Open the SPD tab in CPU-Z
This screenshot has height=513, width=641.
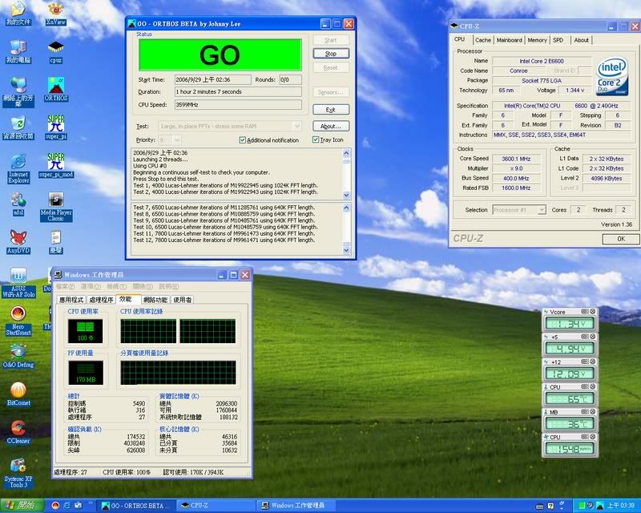click(558, 40)
